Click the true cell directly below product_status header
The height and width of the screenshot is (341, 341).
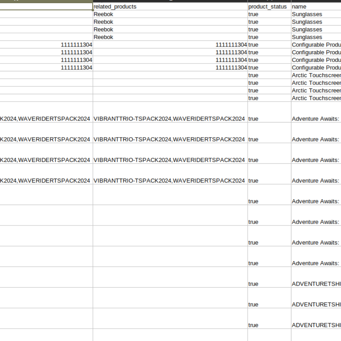[269, 14]
